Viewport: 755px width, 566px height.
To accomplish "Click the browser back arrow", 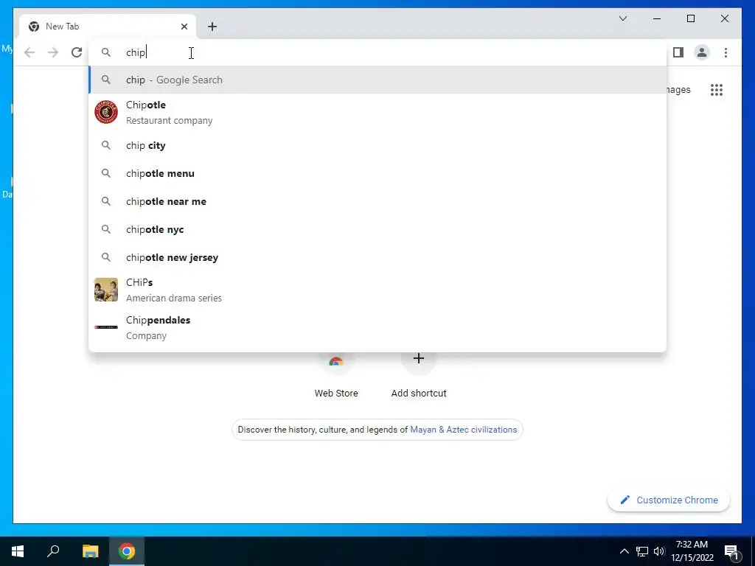I will 29,52.
